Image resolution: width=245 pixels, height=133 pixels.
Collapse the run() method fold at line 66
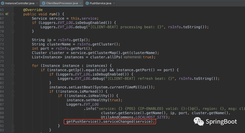pyautogui.click(x=13, y=14)
